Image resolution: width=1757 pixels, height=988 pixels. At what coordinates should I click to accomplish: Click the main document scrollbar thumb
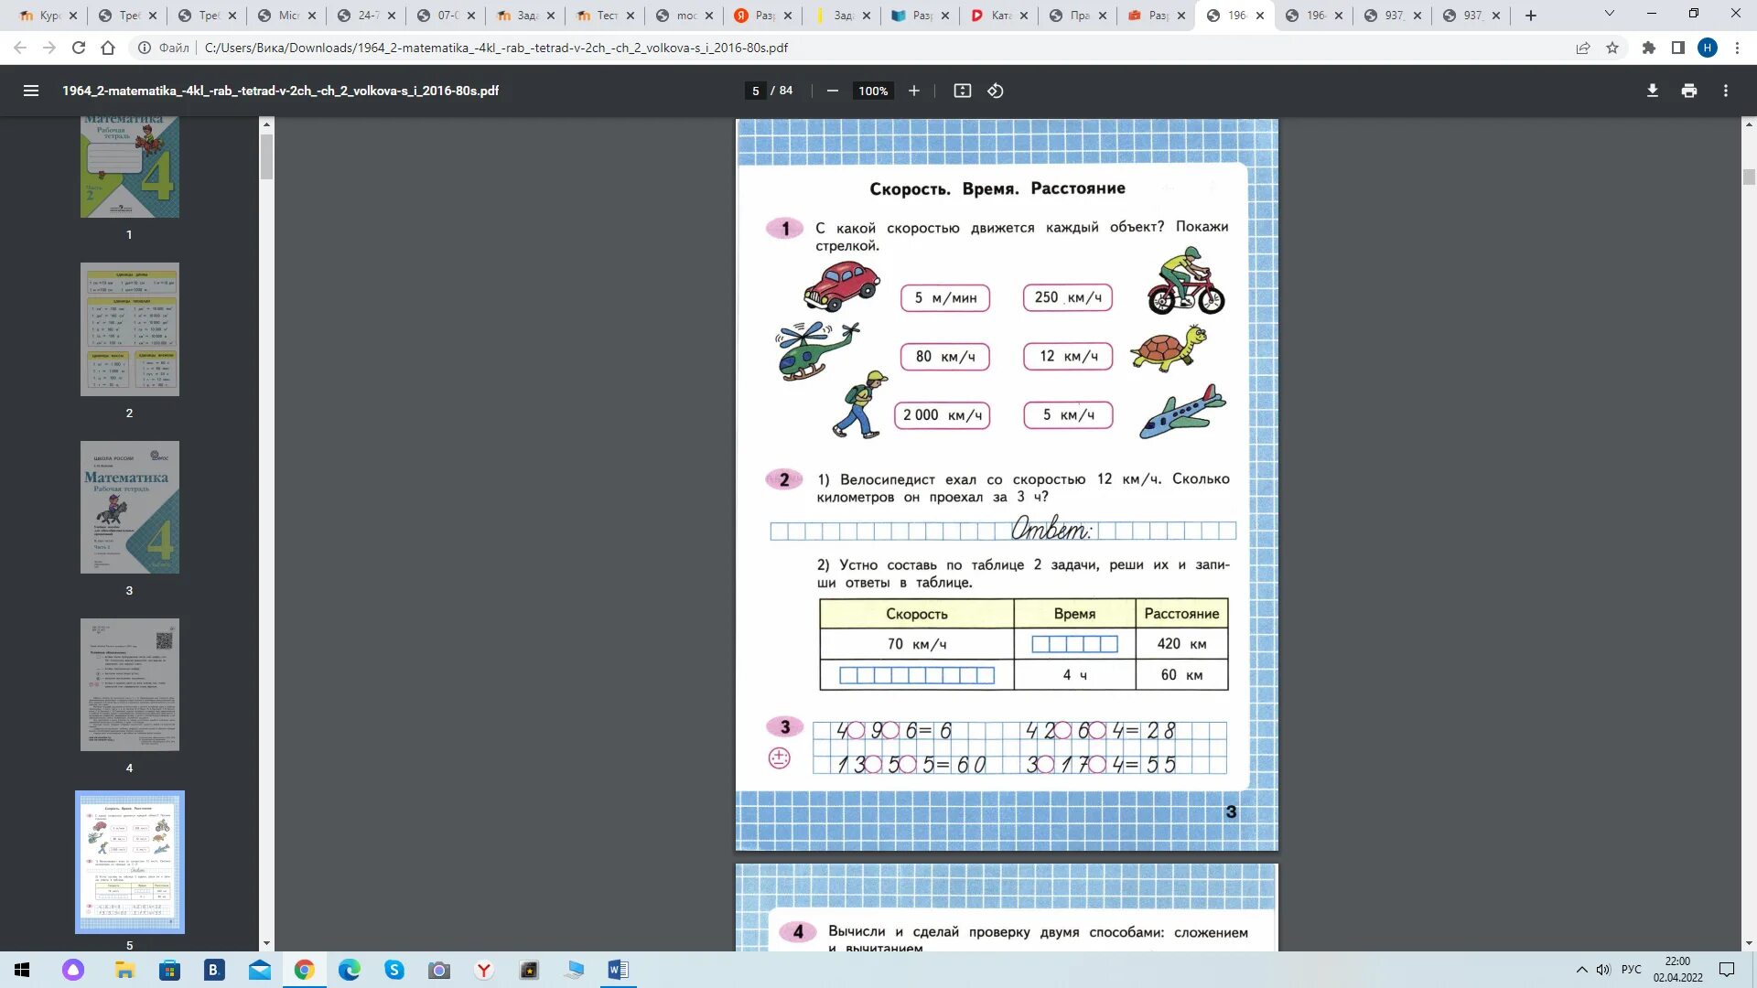tap(1749, 177)
